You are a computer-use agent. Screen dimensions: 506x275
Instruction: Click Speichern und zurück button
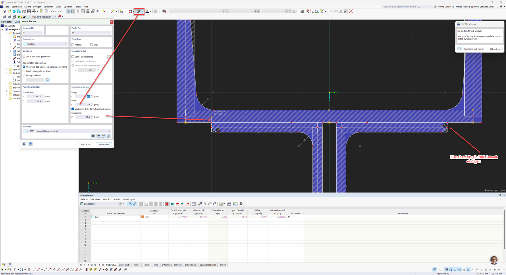click(x=473, y=49)
